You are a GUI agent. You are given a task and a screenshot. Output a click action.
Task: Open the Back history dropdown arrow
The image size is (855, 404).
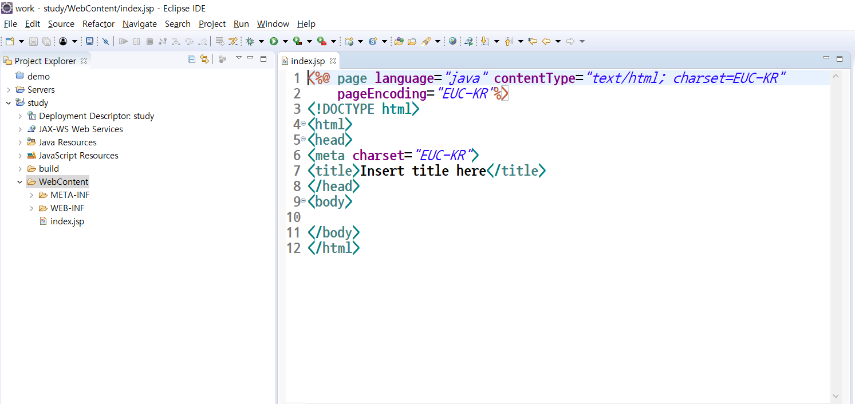pyautogui.click(x=558, y=41)
